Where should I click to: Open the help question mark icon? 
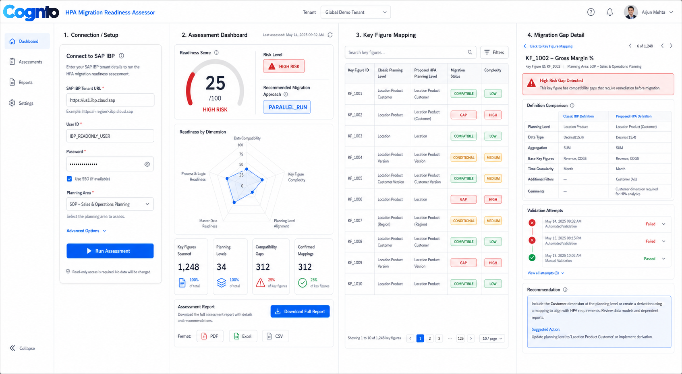pos(591,12)
